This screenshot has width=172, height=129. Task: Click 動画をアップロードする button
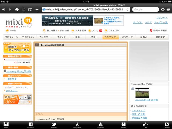[x=17, y=48]
